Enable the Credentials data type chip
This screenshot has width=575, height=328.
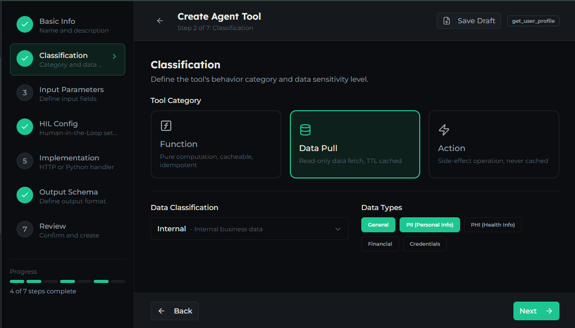click(424, 244)
